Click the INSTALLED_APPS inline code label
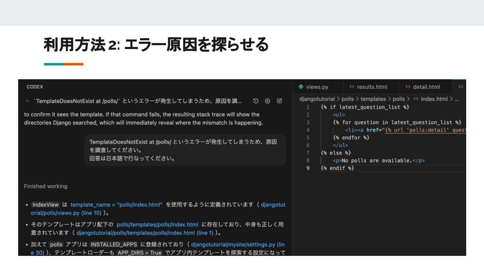 pos(114,244)
